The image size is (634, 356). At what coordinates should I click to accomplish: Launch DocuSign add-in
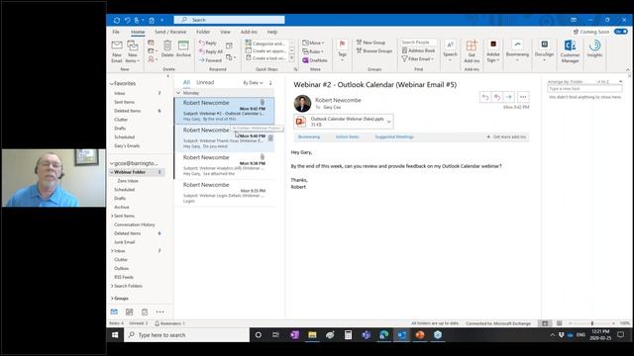[x=544, y=50]
